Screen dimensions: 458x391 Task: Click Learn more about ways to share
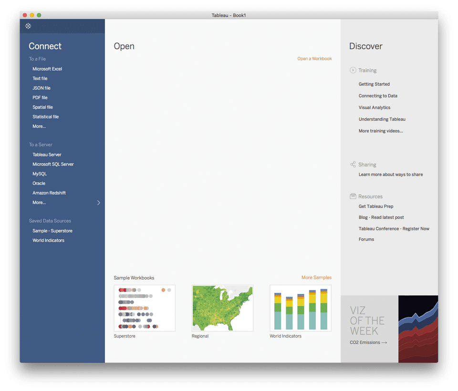[x=391, y=175]
